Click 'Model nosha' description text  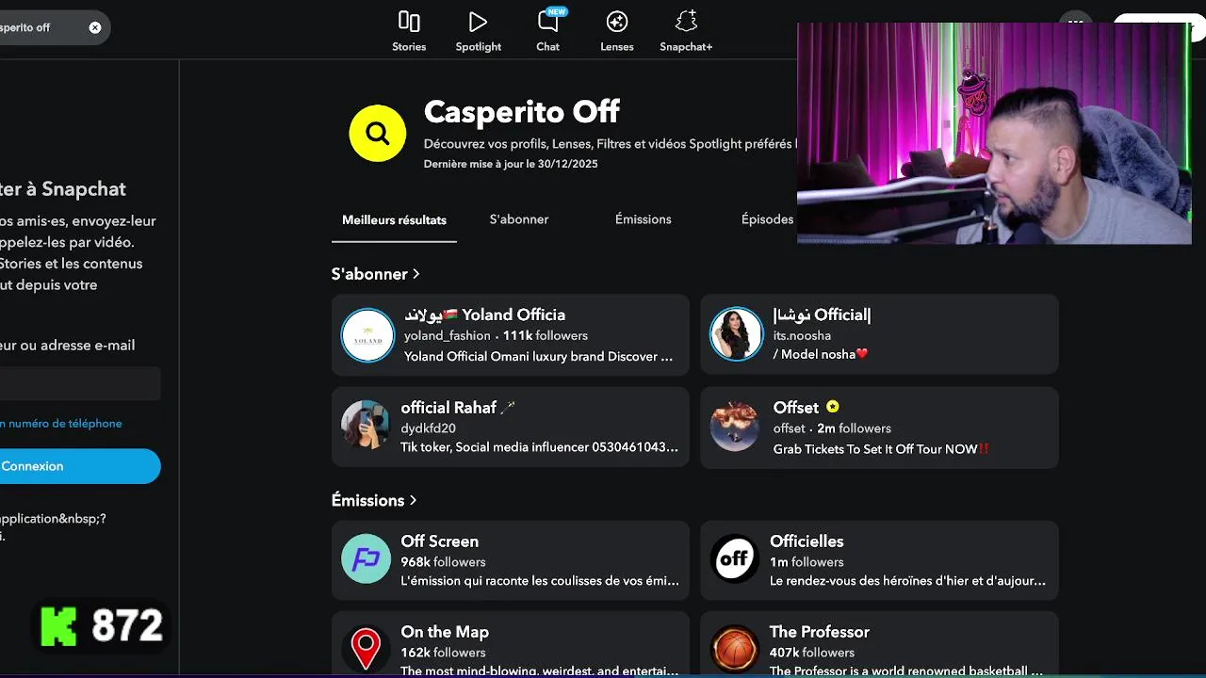[x=818, y=354]
